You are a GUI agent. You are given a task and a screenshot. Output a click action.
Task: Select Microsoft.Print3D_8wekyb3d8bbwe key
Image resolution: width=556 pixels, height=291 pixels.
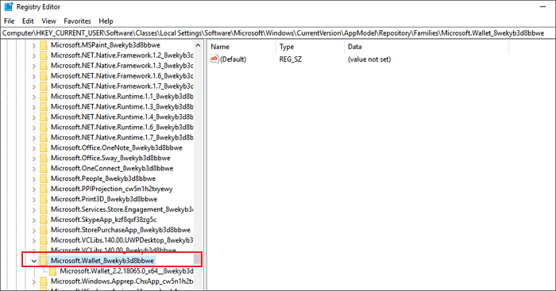tap(104, 199)
